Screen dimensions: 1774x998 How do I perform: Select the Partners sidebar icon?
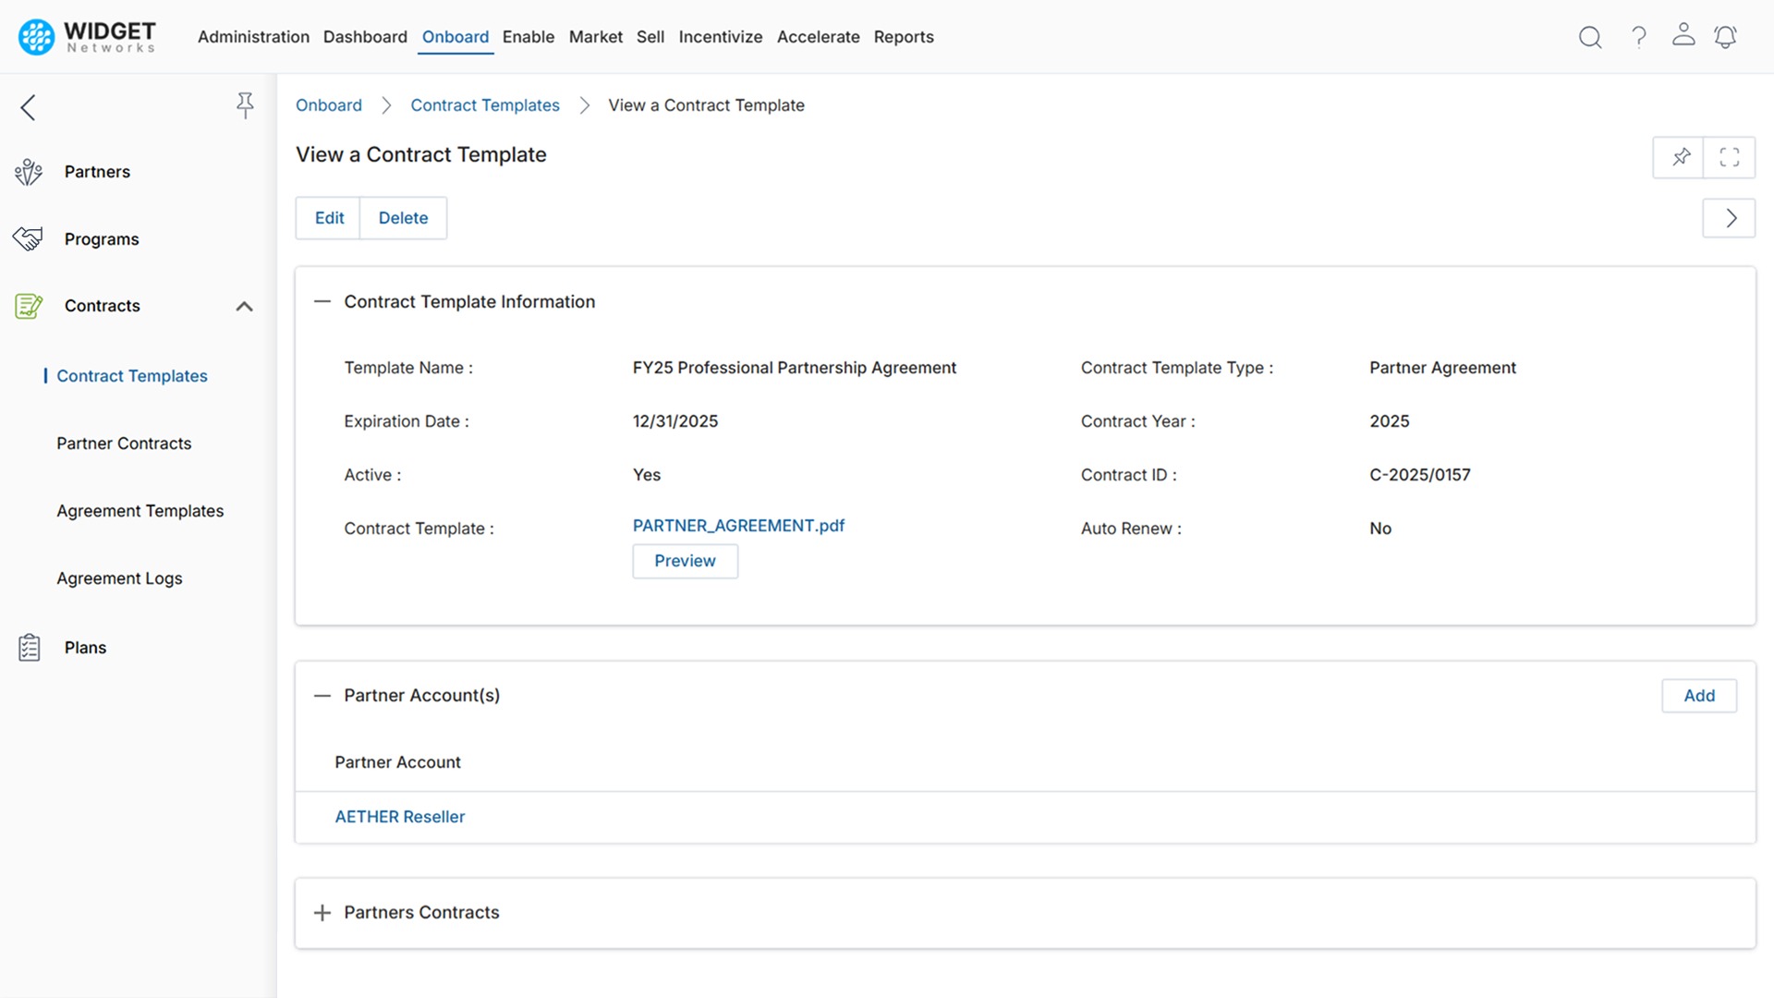(x=29, y=171)
